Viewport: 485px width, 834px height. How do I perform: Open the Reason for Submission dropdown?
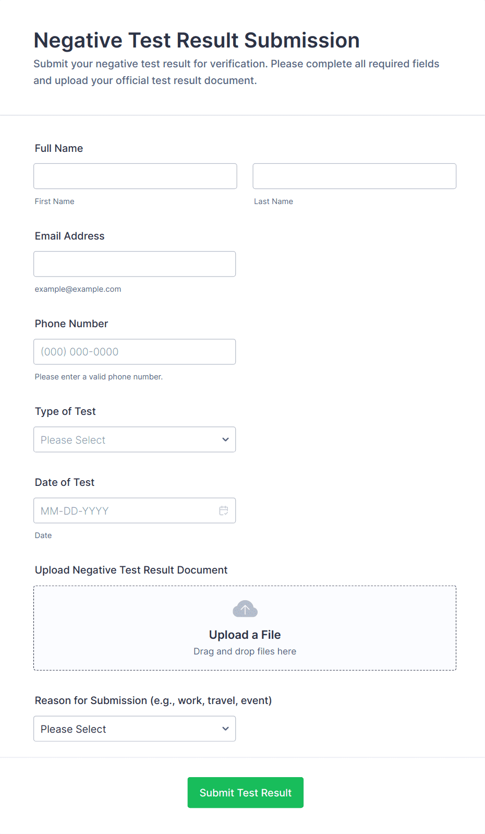135,729
